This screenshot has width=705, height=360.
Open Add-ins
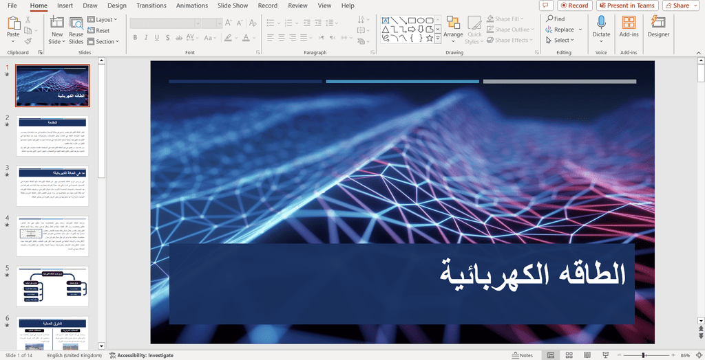[x=629, y=27]
